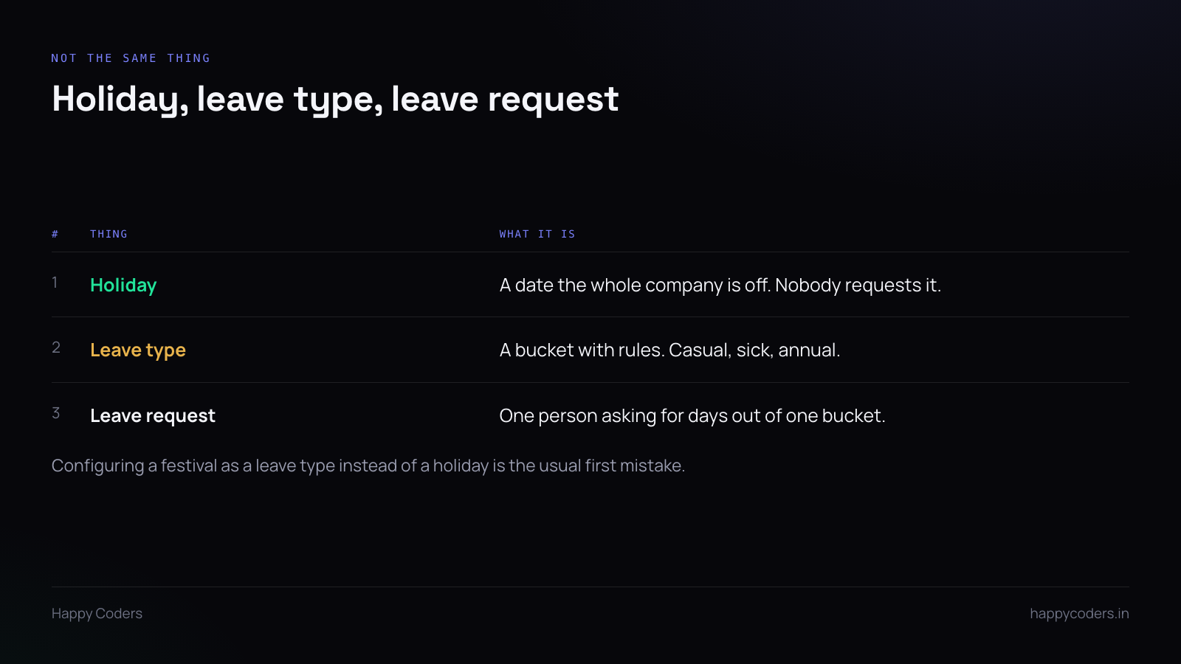Click the description 'A bucket with rules'
The image size is (1181, 664).
click(x=670, y=350)
